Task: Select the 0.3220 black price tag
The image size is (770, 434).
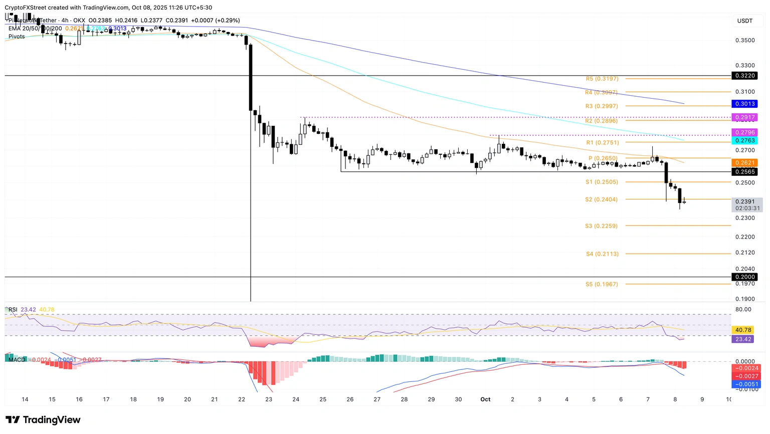Action: click(744, 76)
